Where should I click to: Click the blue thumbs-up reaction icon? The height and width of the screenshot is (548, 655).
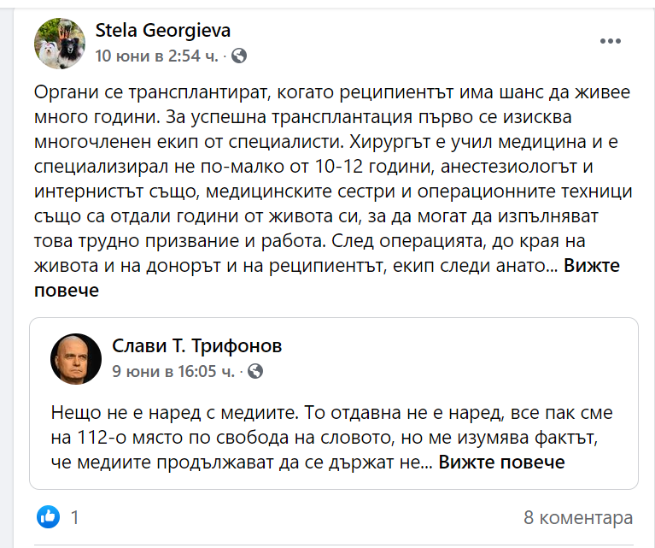coord(49,516)
